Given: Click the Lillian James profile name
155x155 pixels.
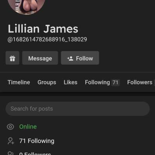Looking at the screenshot, I should 43,29.
